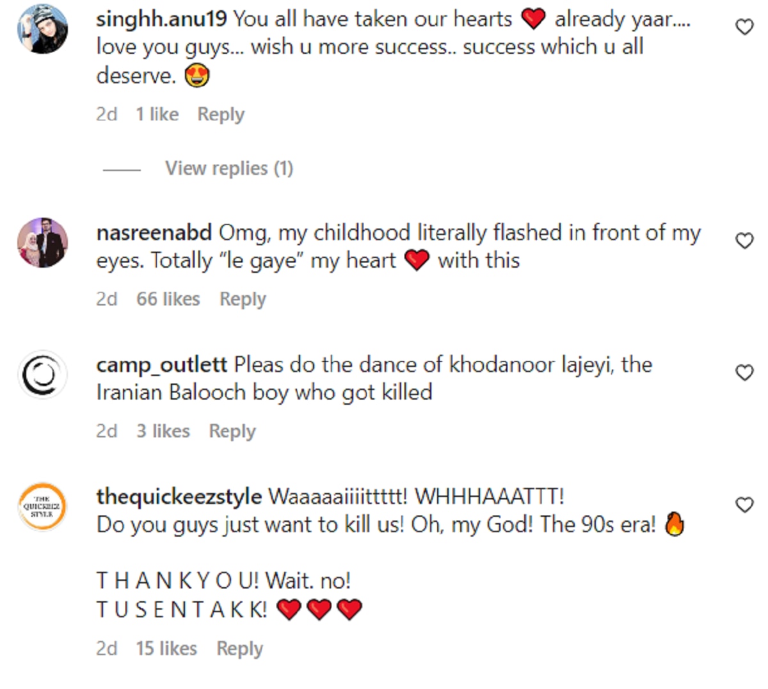The height and width of the screenshot is (689, 768).
Task: Reply to nasreenabd's comment
Action: click(243, 299)
